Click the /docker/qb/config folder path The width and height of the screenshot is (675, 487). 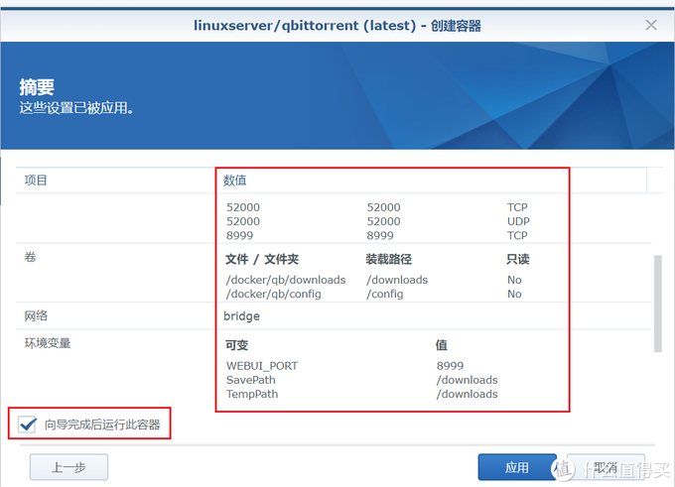(274, 294)
